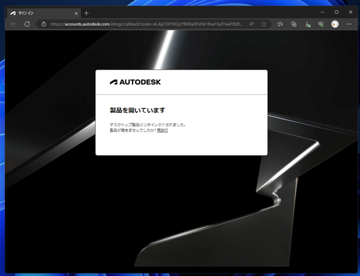The width and height of the screenshot is (360, 276).
Task: Click the 再試行 retry link
Action: click(x=163, y=130)
